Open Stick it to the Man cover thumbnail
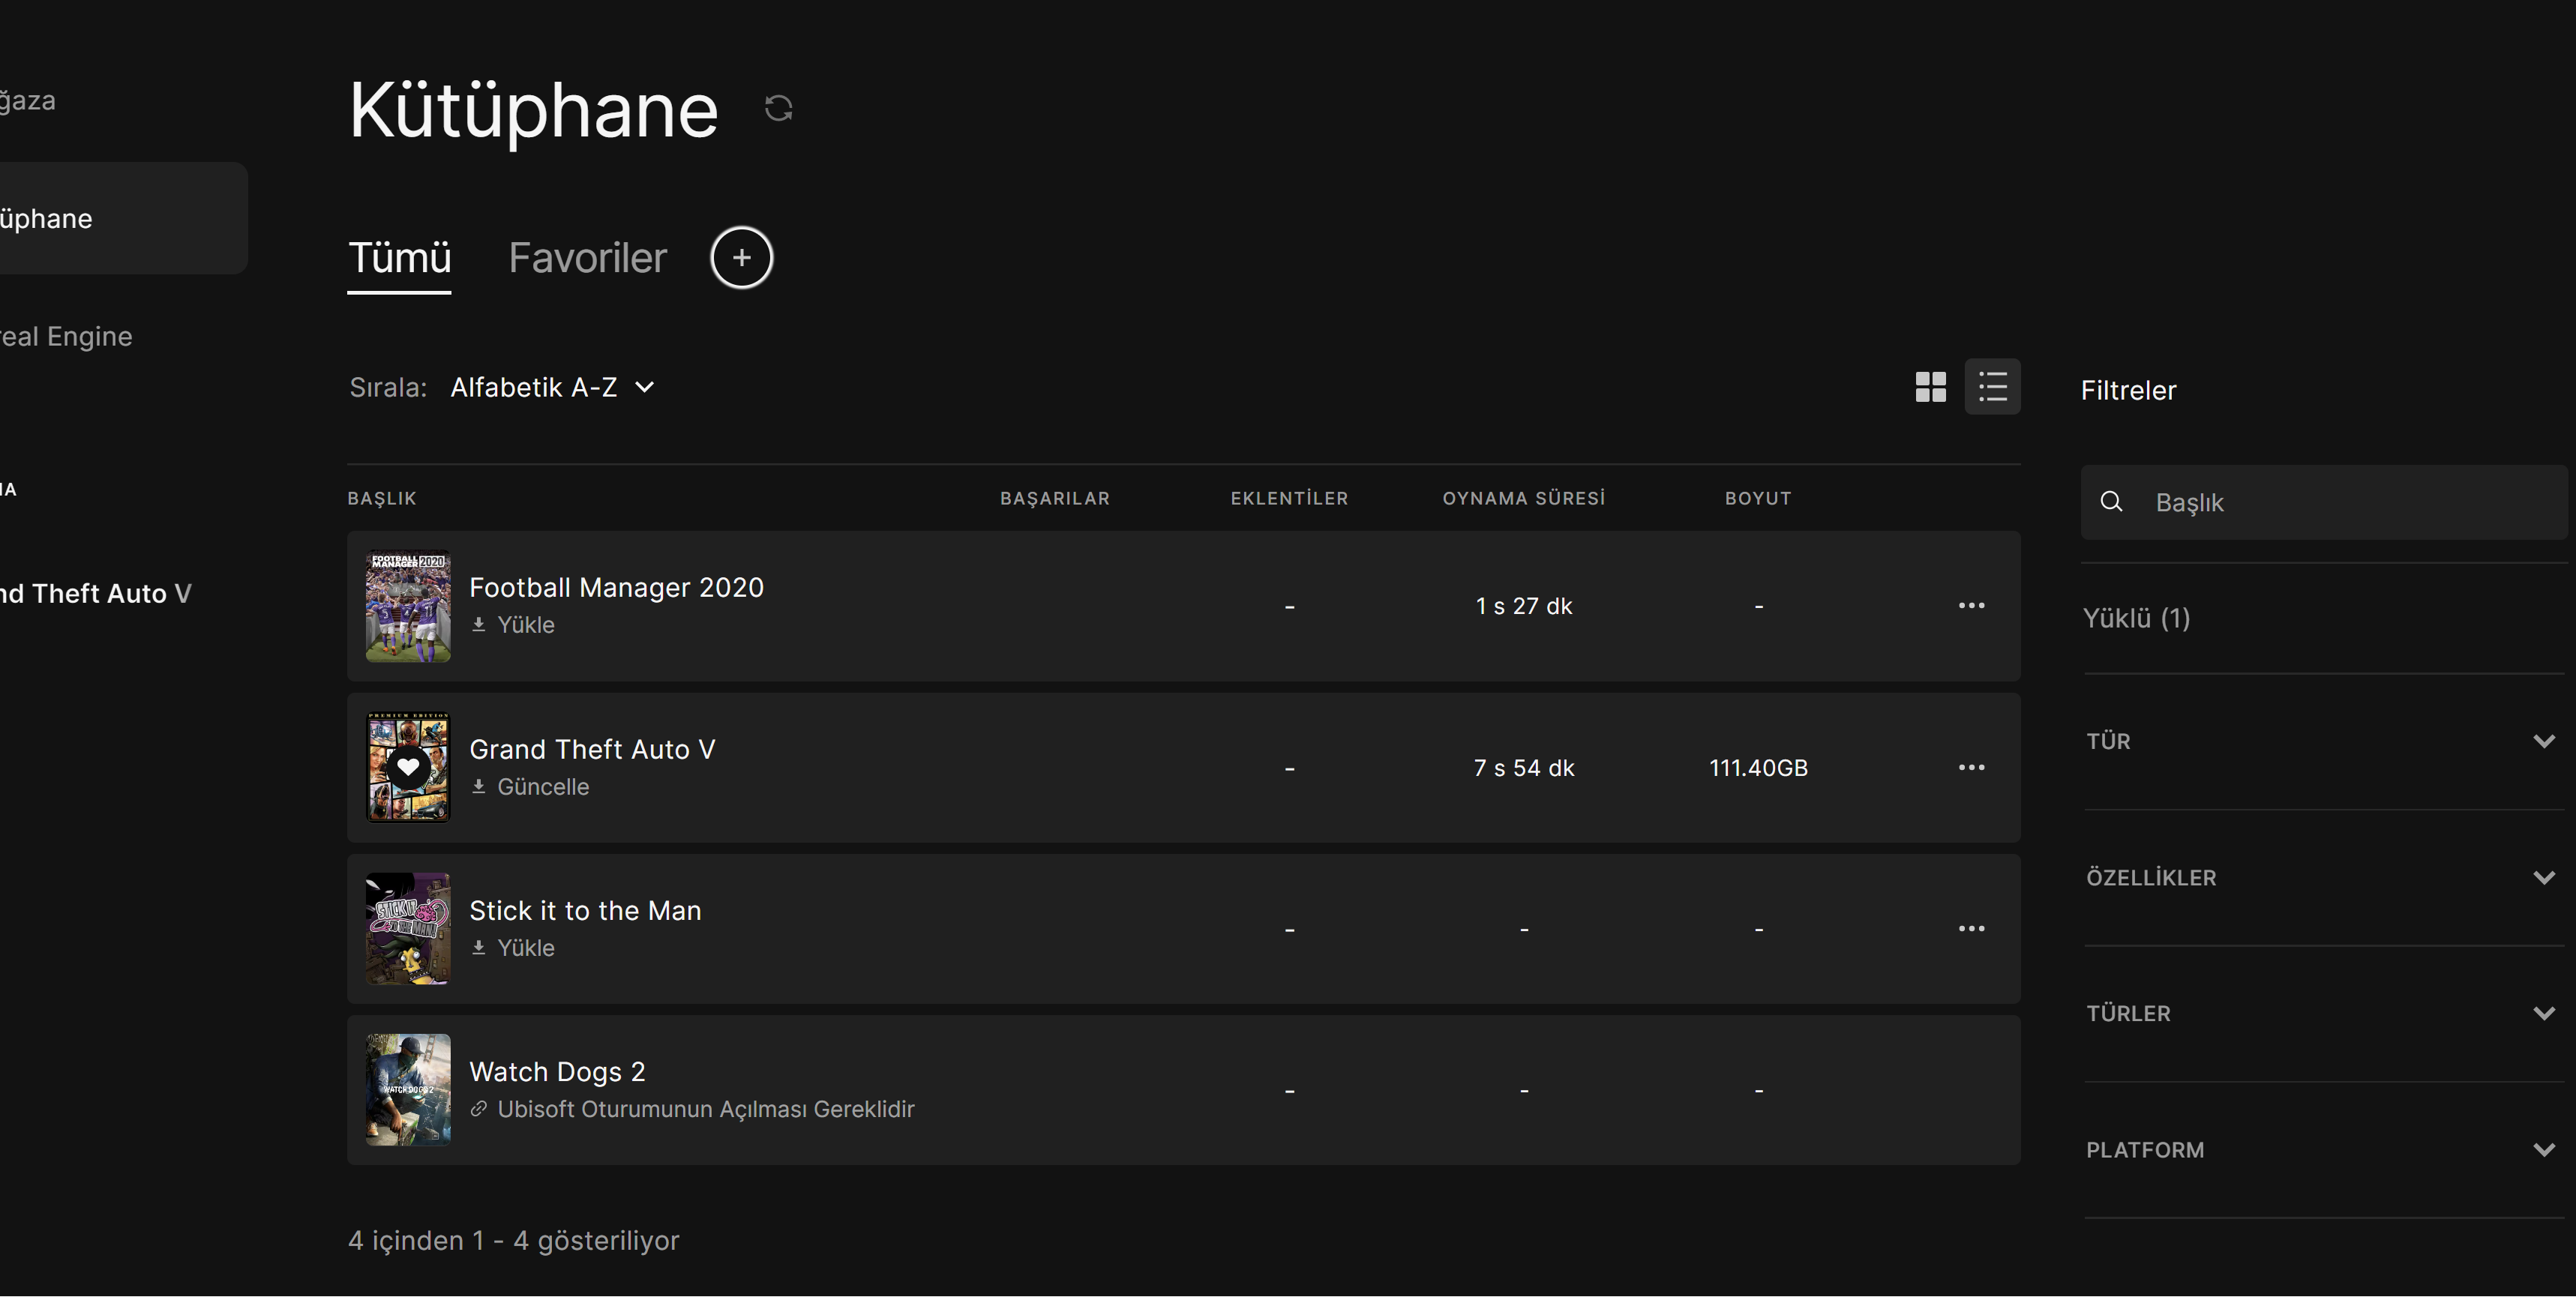 click(408, 929)
